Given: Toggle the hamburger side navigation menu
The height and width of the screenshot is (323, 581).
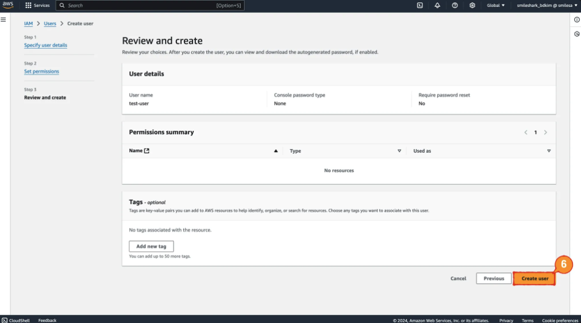Looking at the screenshot, I should click(x=3, y=20).
